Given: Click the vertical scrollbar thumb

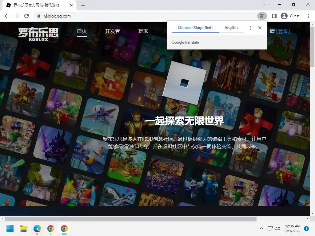Looking at the screenshot, I should 312,47.
